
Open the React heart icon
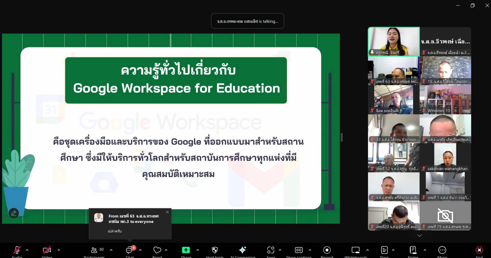pos(157,250)
